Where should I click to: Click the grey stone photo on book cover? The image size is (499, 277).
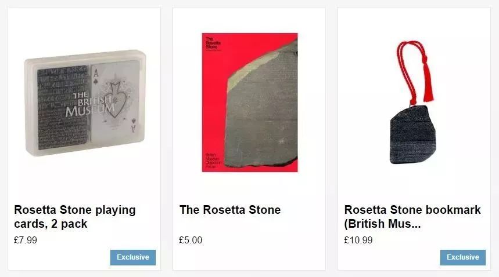click(x=261, y=110)
